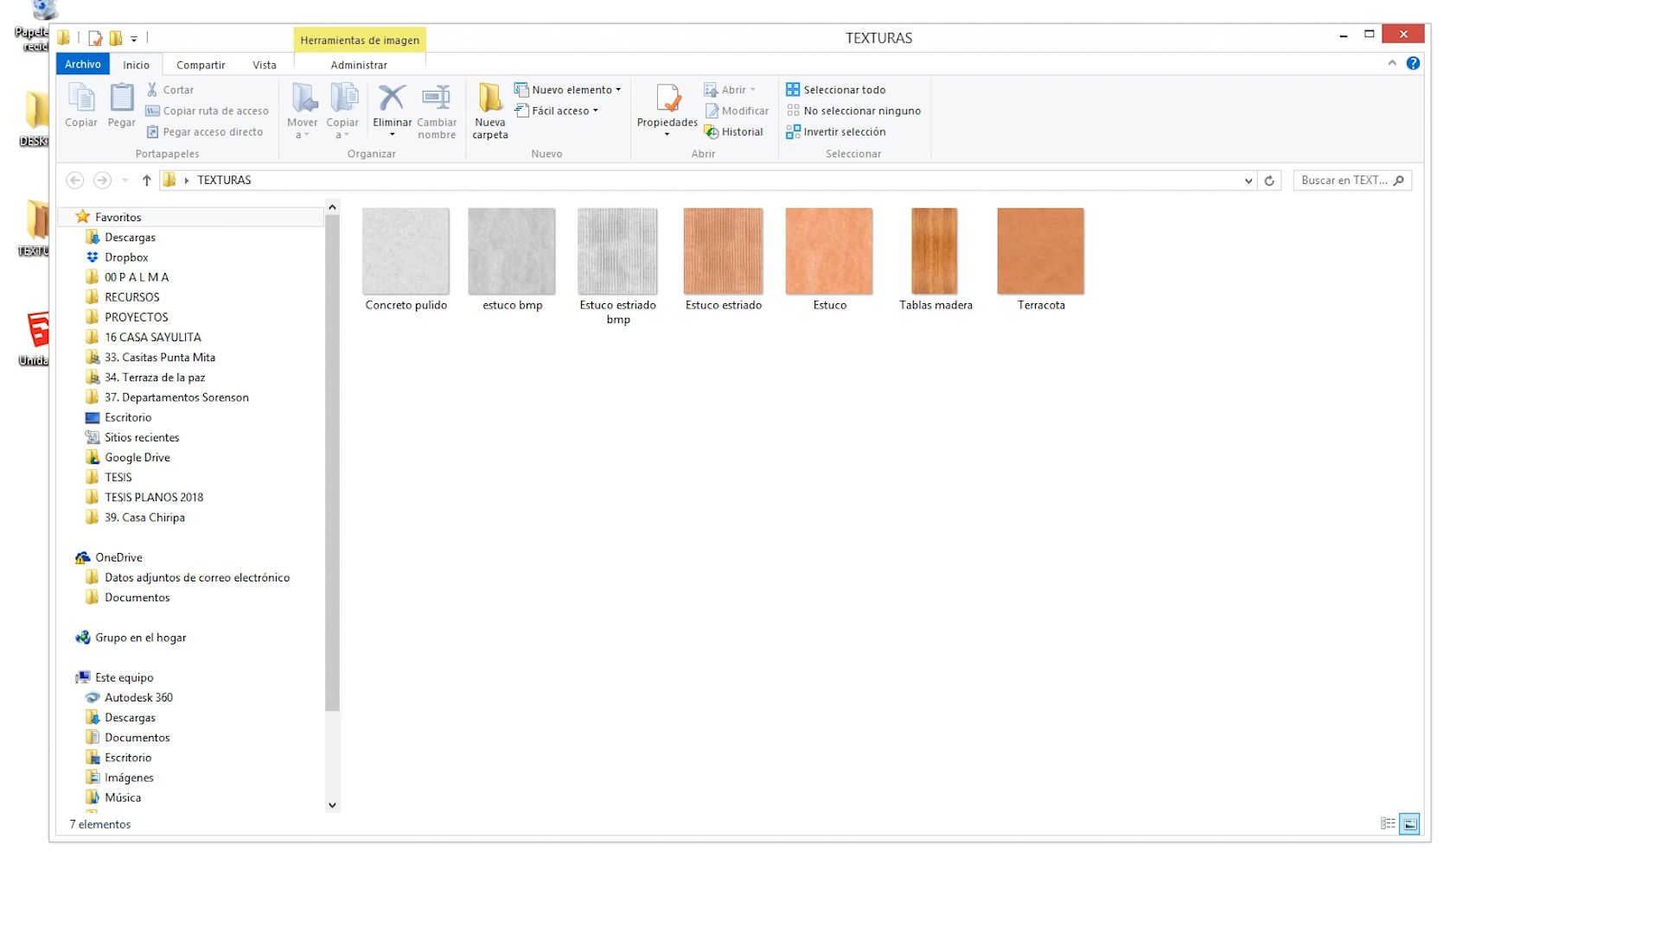Expand the Nuevo elemento dropdown
This screenshot has height=933, width=1660.
click(x=618, y=90)
